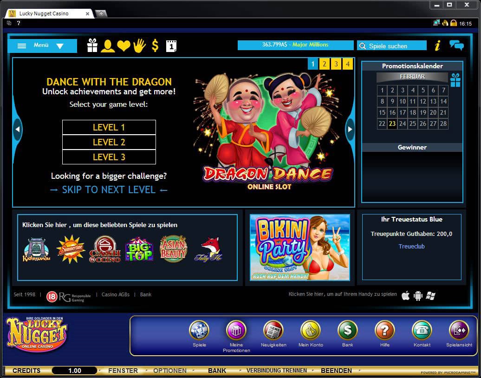Viewport: 481px width, 378px height.
Task: Select LEVEL 1 game level
Action: pyautogui.click(x=109, y=127)
